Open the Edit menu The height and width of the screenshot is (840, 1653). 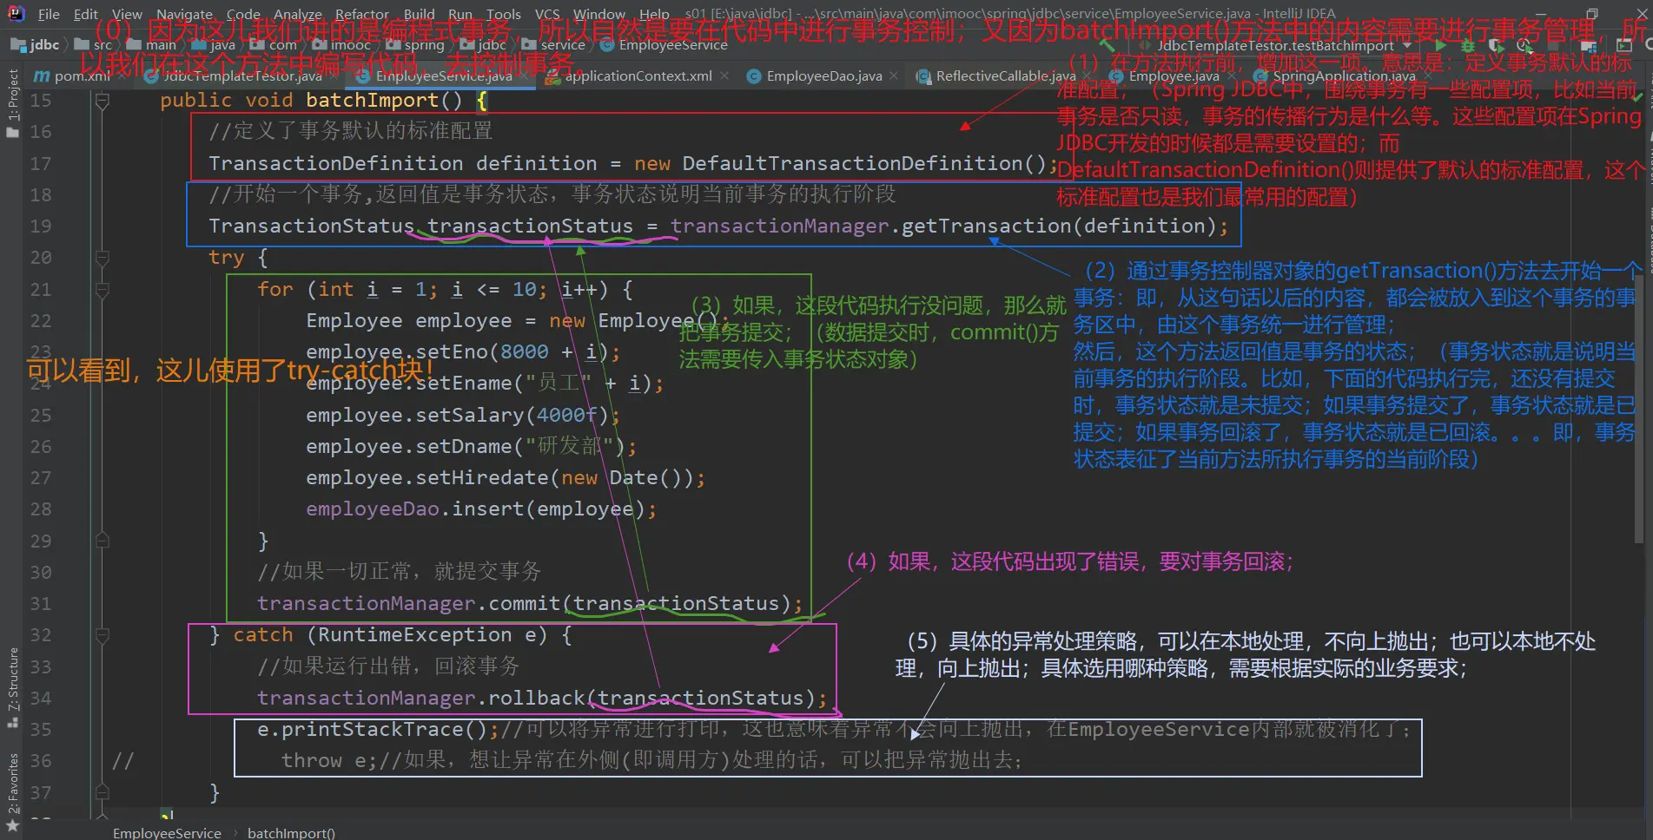click(x=86, y=14)
